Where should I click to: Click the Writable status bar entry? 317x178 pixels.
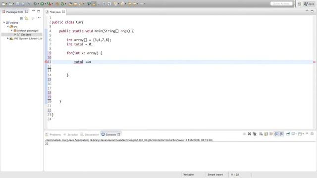188,175
